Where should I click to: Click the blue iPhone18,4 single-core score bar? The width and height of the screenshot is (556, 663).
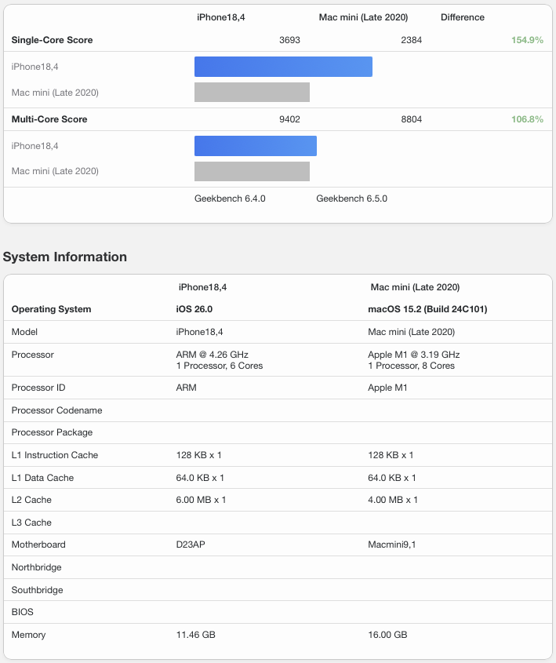(283, 67)
